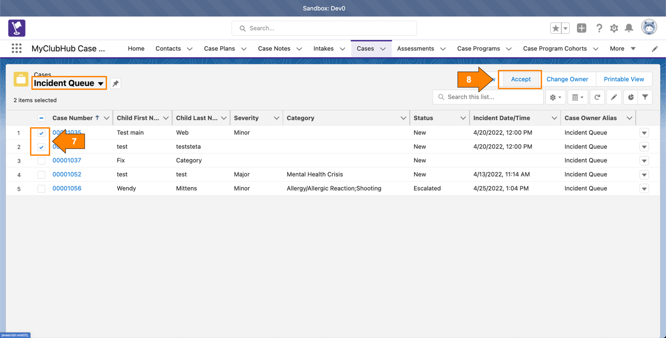Open case number 00001037 link

pos(67,160)
